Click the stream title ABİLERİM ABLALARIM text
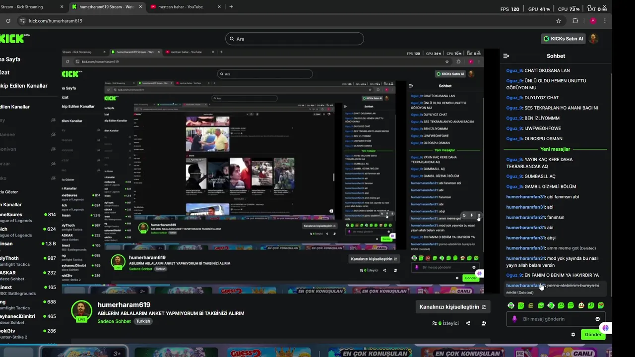This screenshot has height=357, width=635. pos(171,313)
